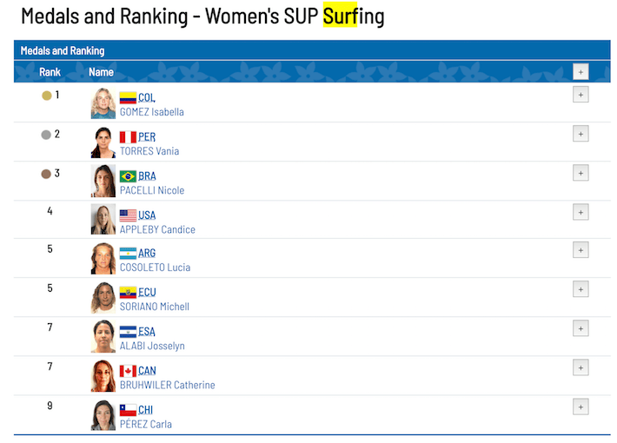Click the Peru flag icon
This screenshot has height=443, width=617.
[x=128, y=137]
